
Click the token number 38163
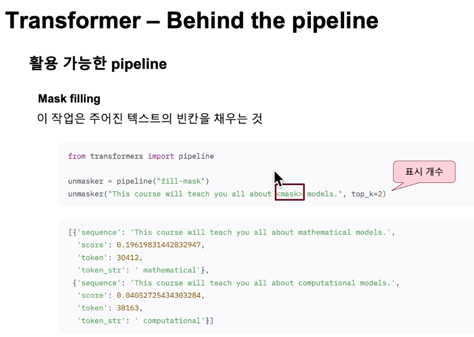[x=128, y=308]
